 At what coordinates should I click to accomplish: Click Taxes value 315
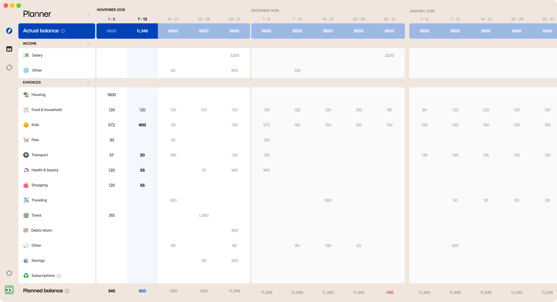[x=111, y=215]
